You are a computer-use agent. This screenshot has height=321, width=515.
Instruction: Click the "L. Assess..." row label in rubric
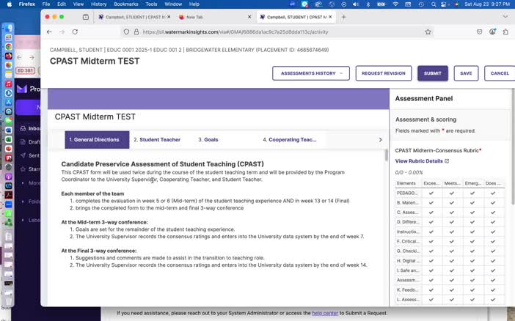408,299
